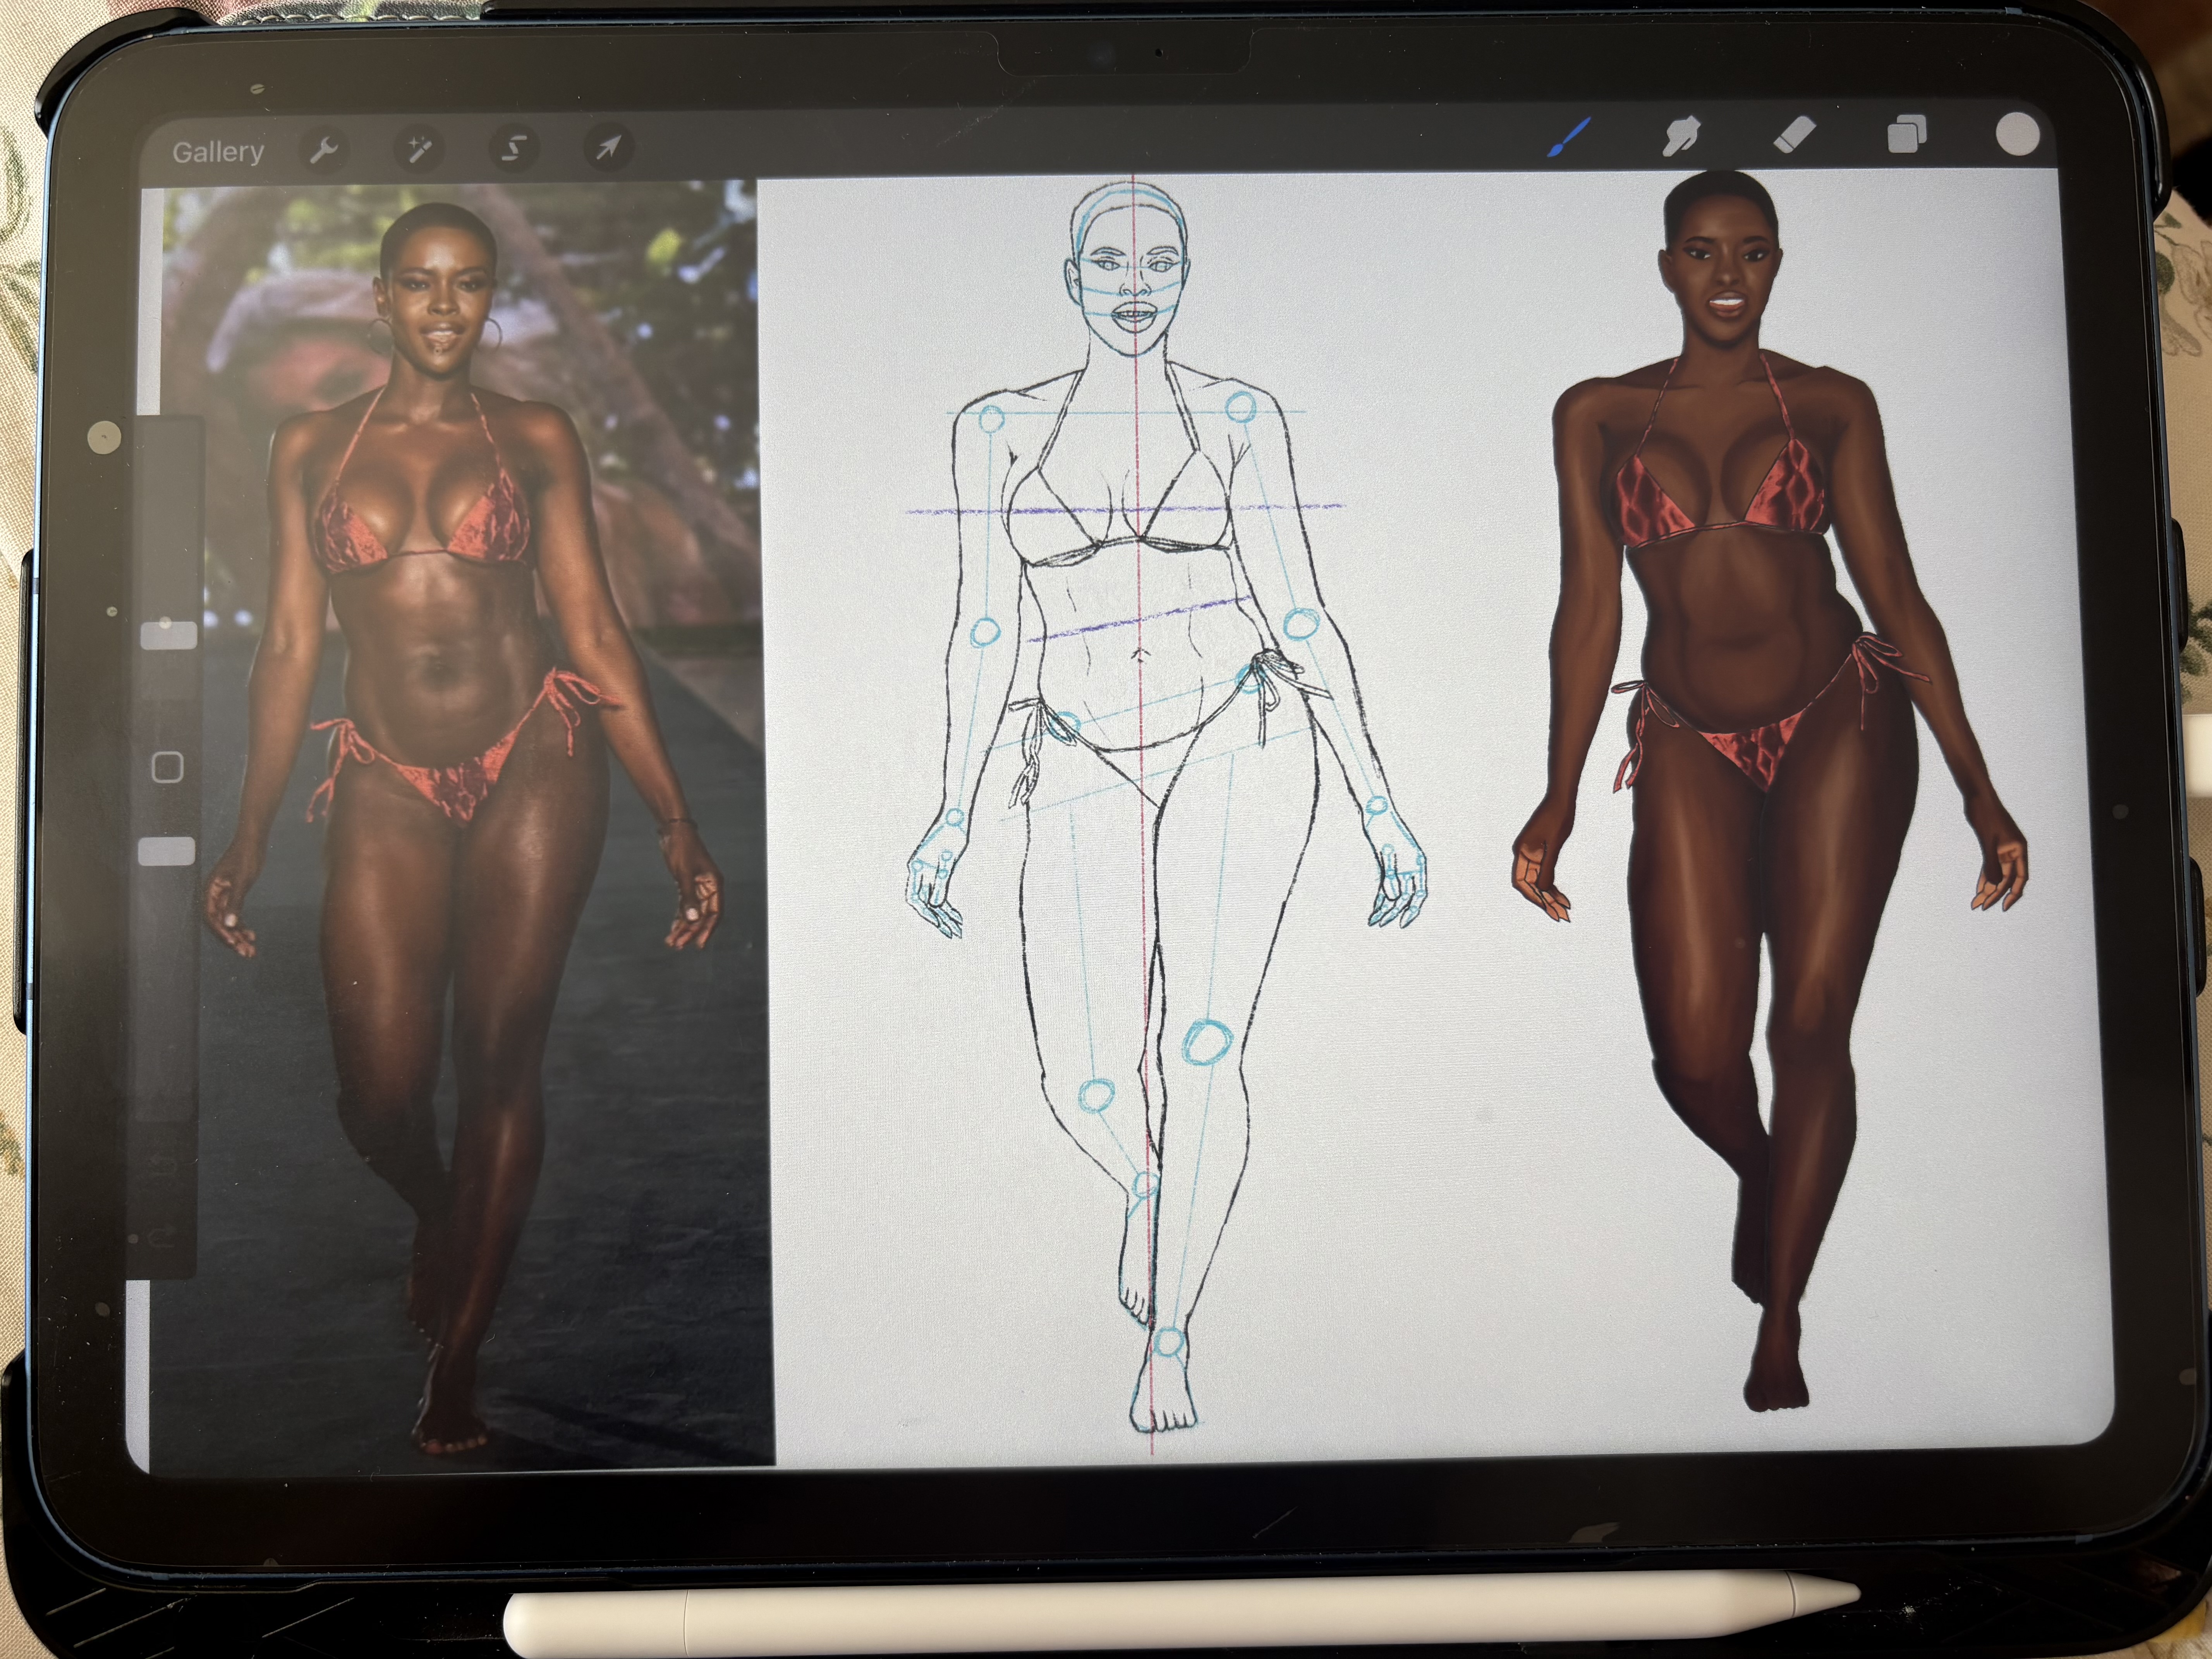Return to the Gallery
2212x1659 pixels.
pyautogui.click(x=218, y=152)
